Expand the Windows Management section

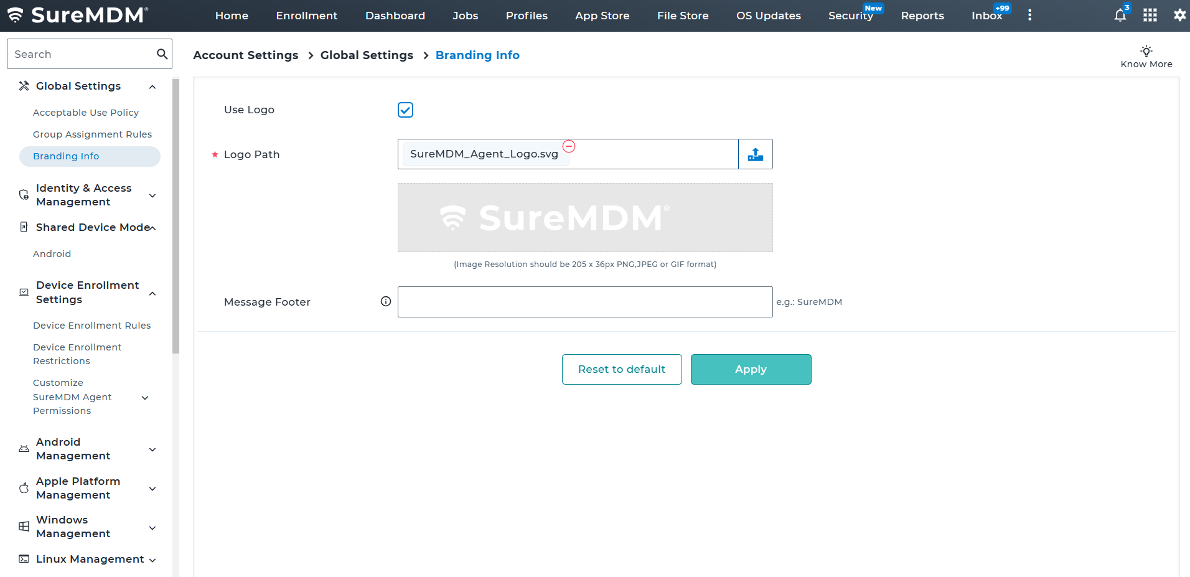pos(152,528)
